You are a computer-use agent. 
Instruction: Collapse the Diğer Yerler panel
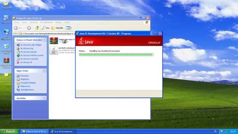(44, 70)
